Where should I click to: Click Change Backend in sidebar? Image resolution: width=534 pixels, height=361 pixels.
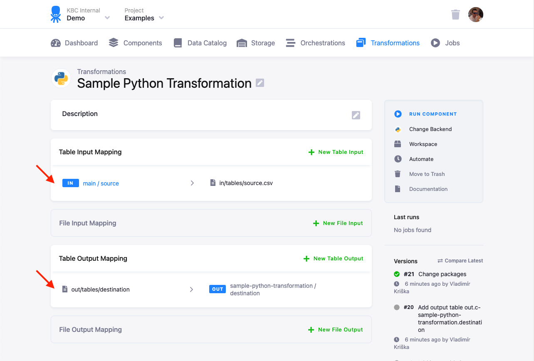pos(430,129)
